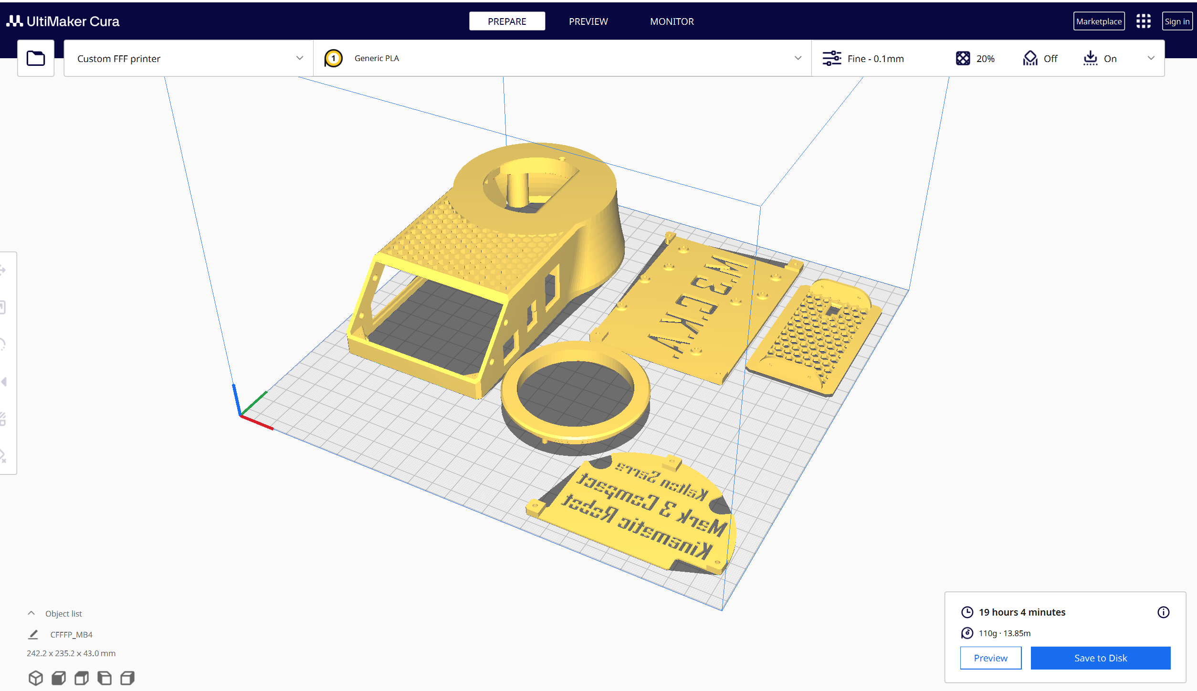Collapse the Object list chevron
The image size is (1197, 691).
point(31,613)
